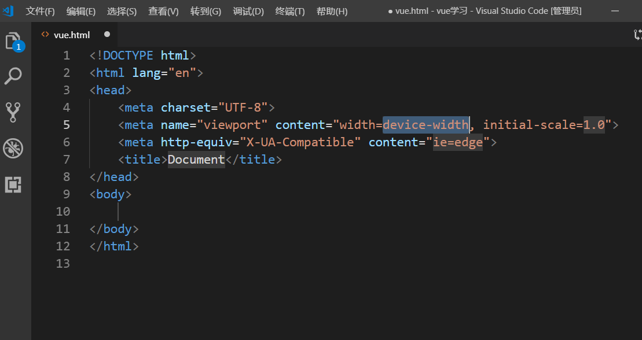Click the Explorer badge showing 1
Screen dimensions: 642x340
pyautogui.click(x=18, y=46)
